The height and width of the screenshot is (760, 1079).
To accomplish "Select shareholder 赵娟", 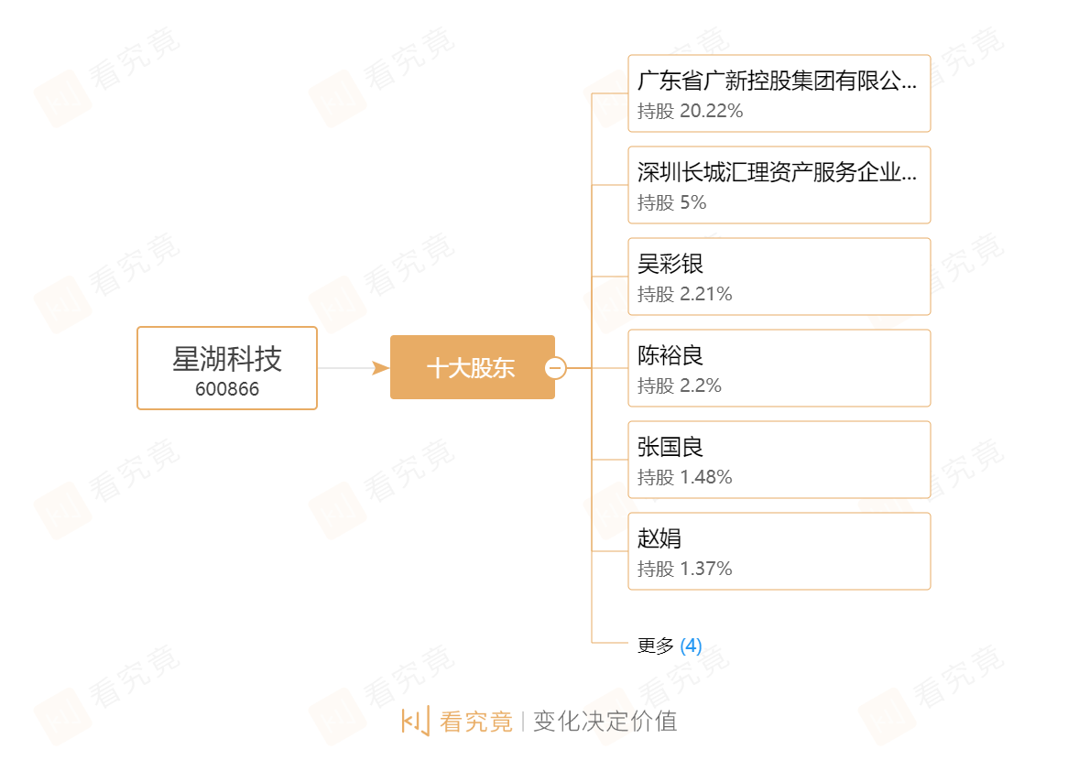I will coord(659,538).
